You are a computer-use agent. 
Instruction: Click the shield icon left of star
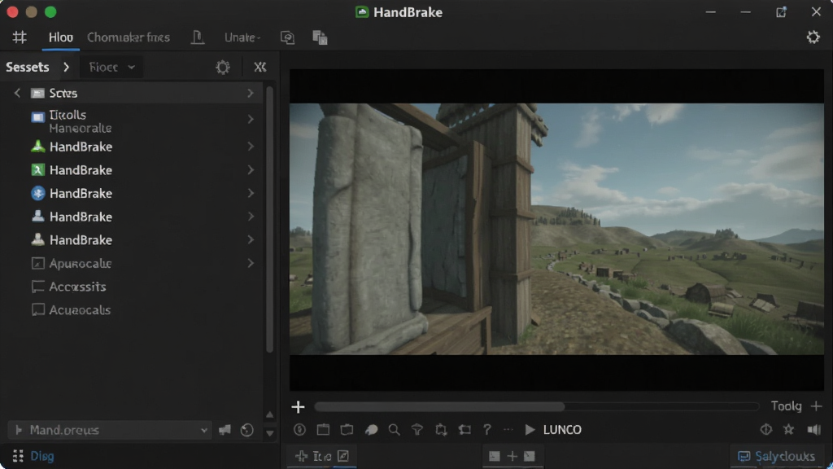click(765, 430)
